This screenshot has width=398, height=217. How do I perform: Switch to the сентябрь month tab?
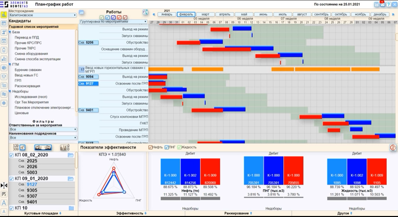(321, 15)
